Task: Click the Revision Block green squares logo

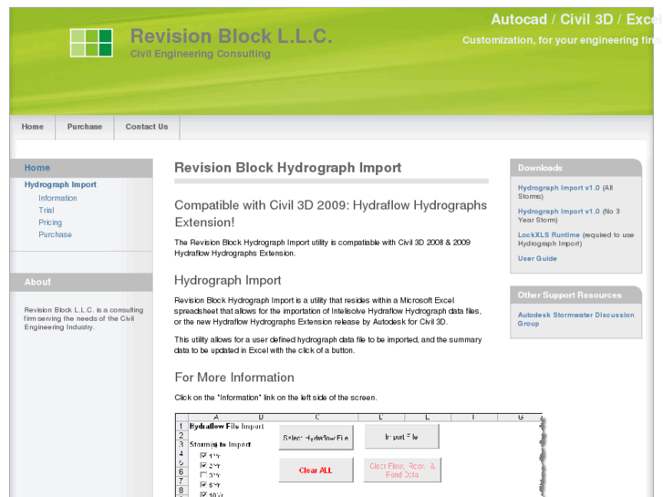Action: point(91,43)
